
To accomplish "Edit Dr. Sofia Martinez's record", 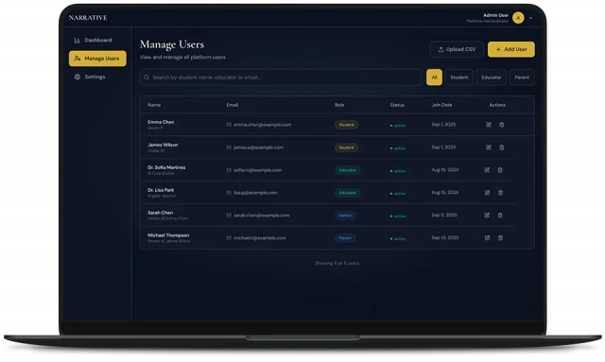I will pos(487,170).
